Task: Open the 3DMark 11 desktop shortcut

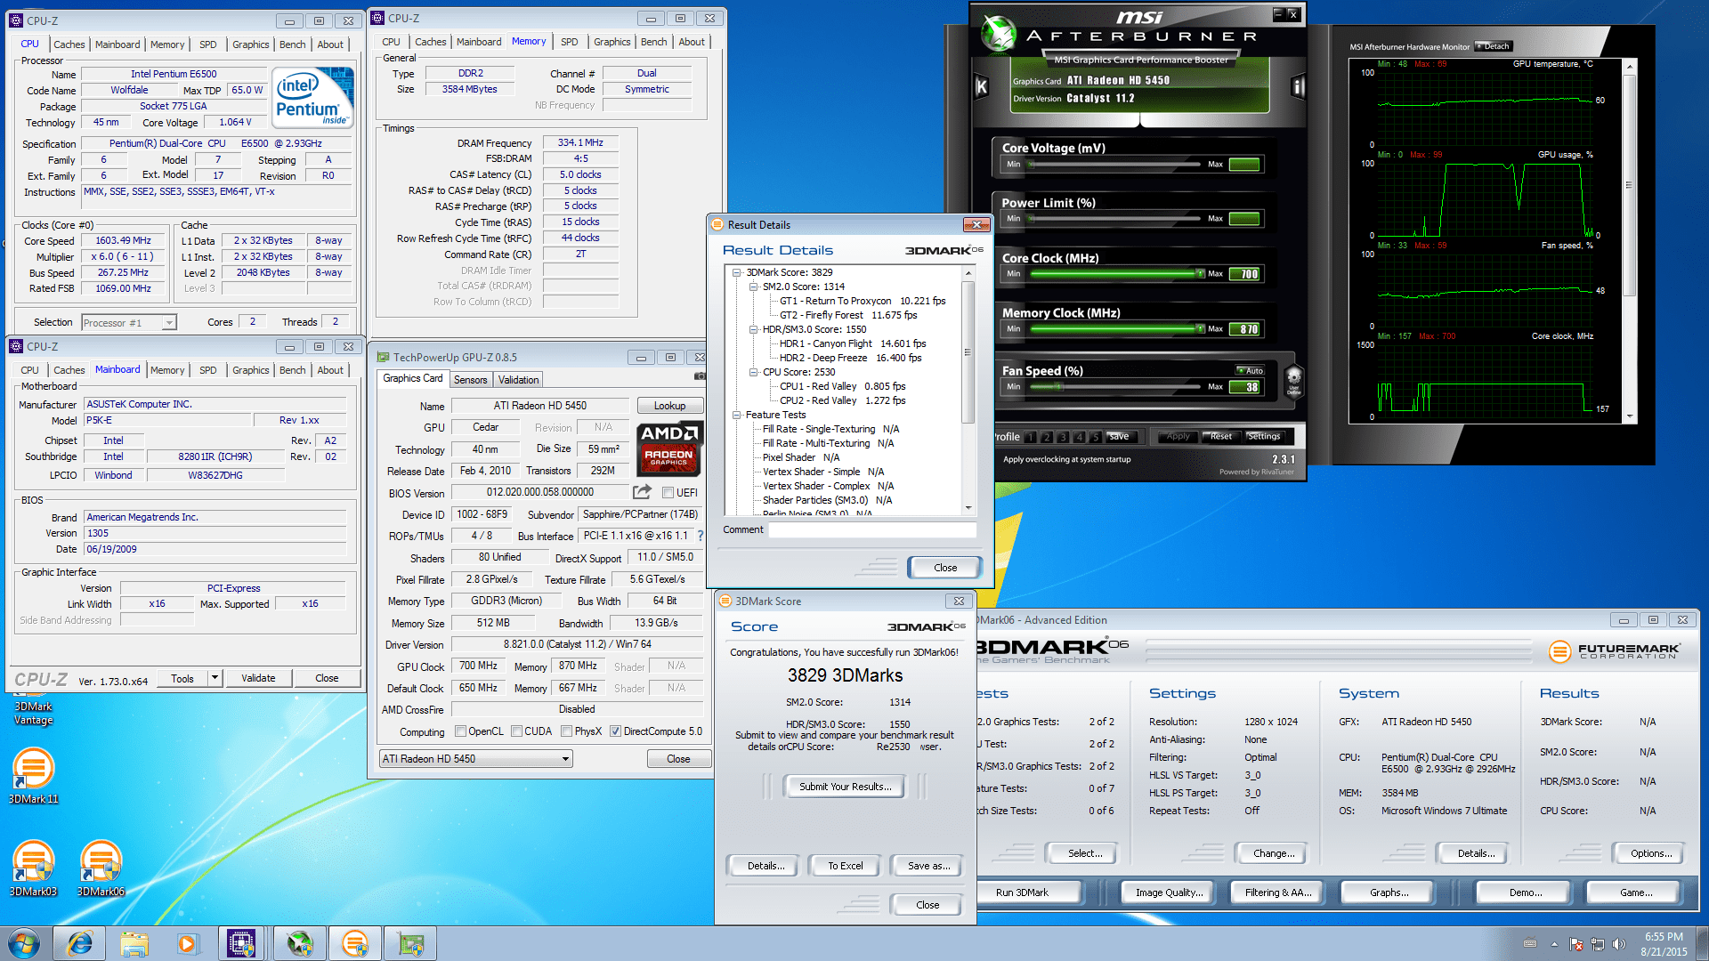Action: point(33,775)
